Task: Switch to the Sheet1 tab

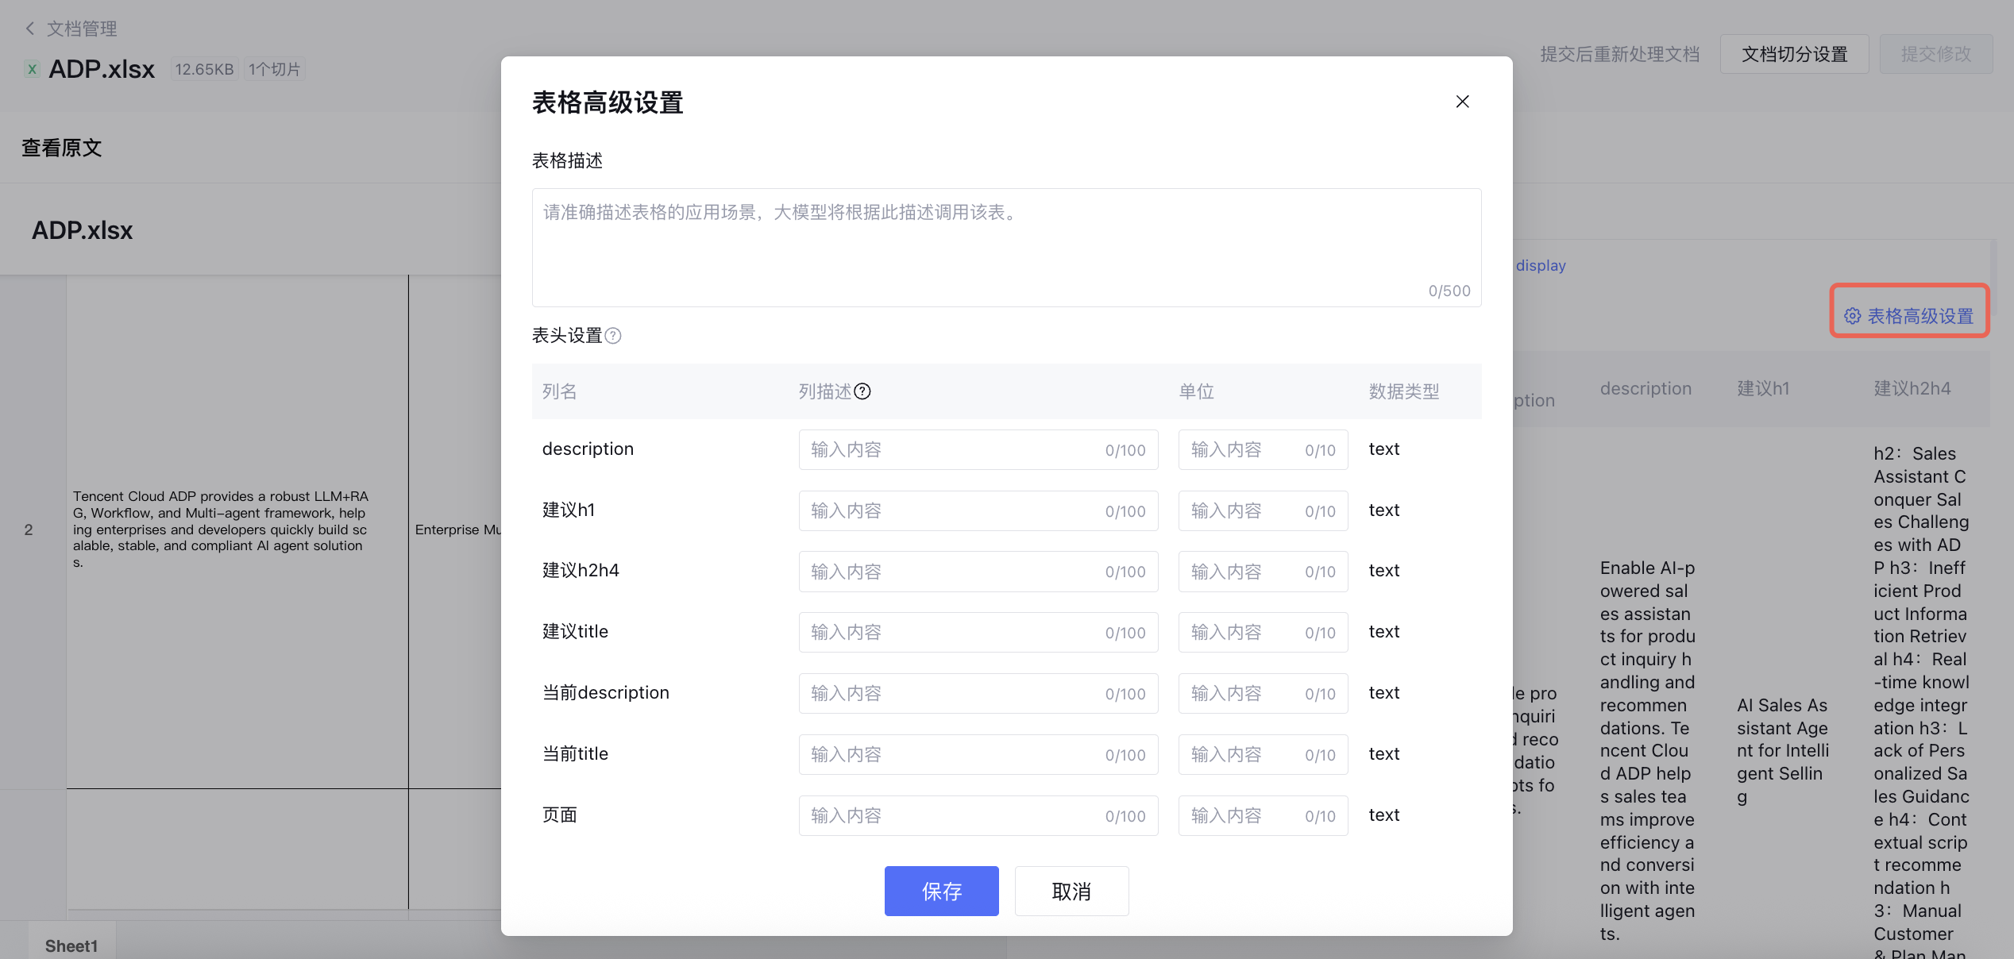Action: [x=71, y=945]
